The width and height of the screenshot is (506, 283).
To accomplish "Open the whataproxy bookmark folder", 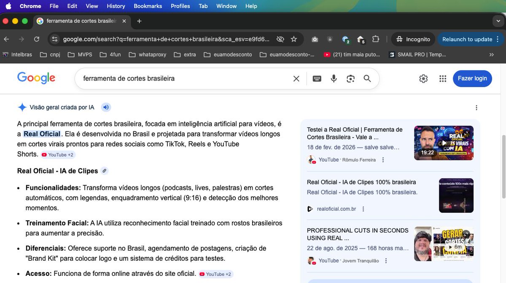I will (x=147, y=54).
